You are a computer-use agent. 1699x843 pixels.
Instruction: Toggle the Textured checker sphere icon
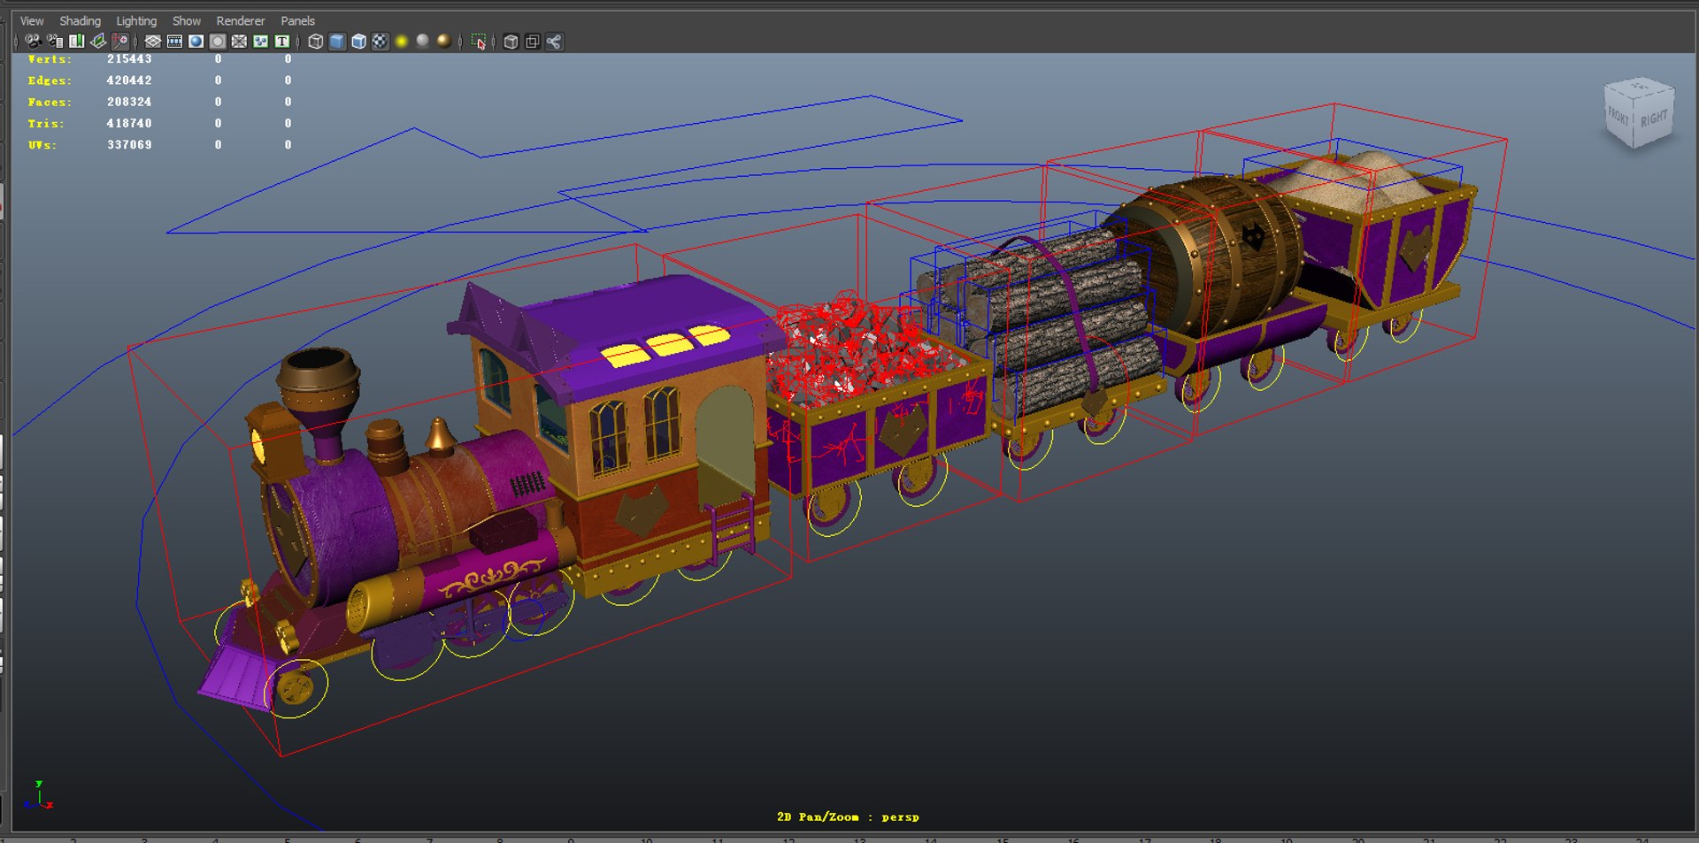[380, 42]
